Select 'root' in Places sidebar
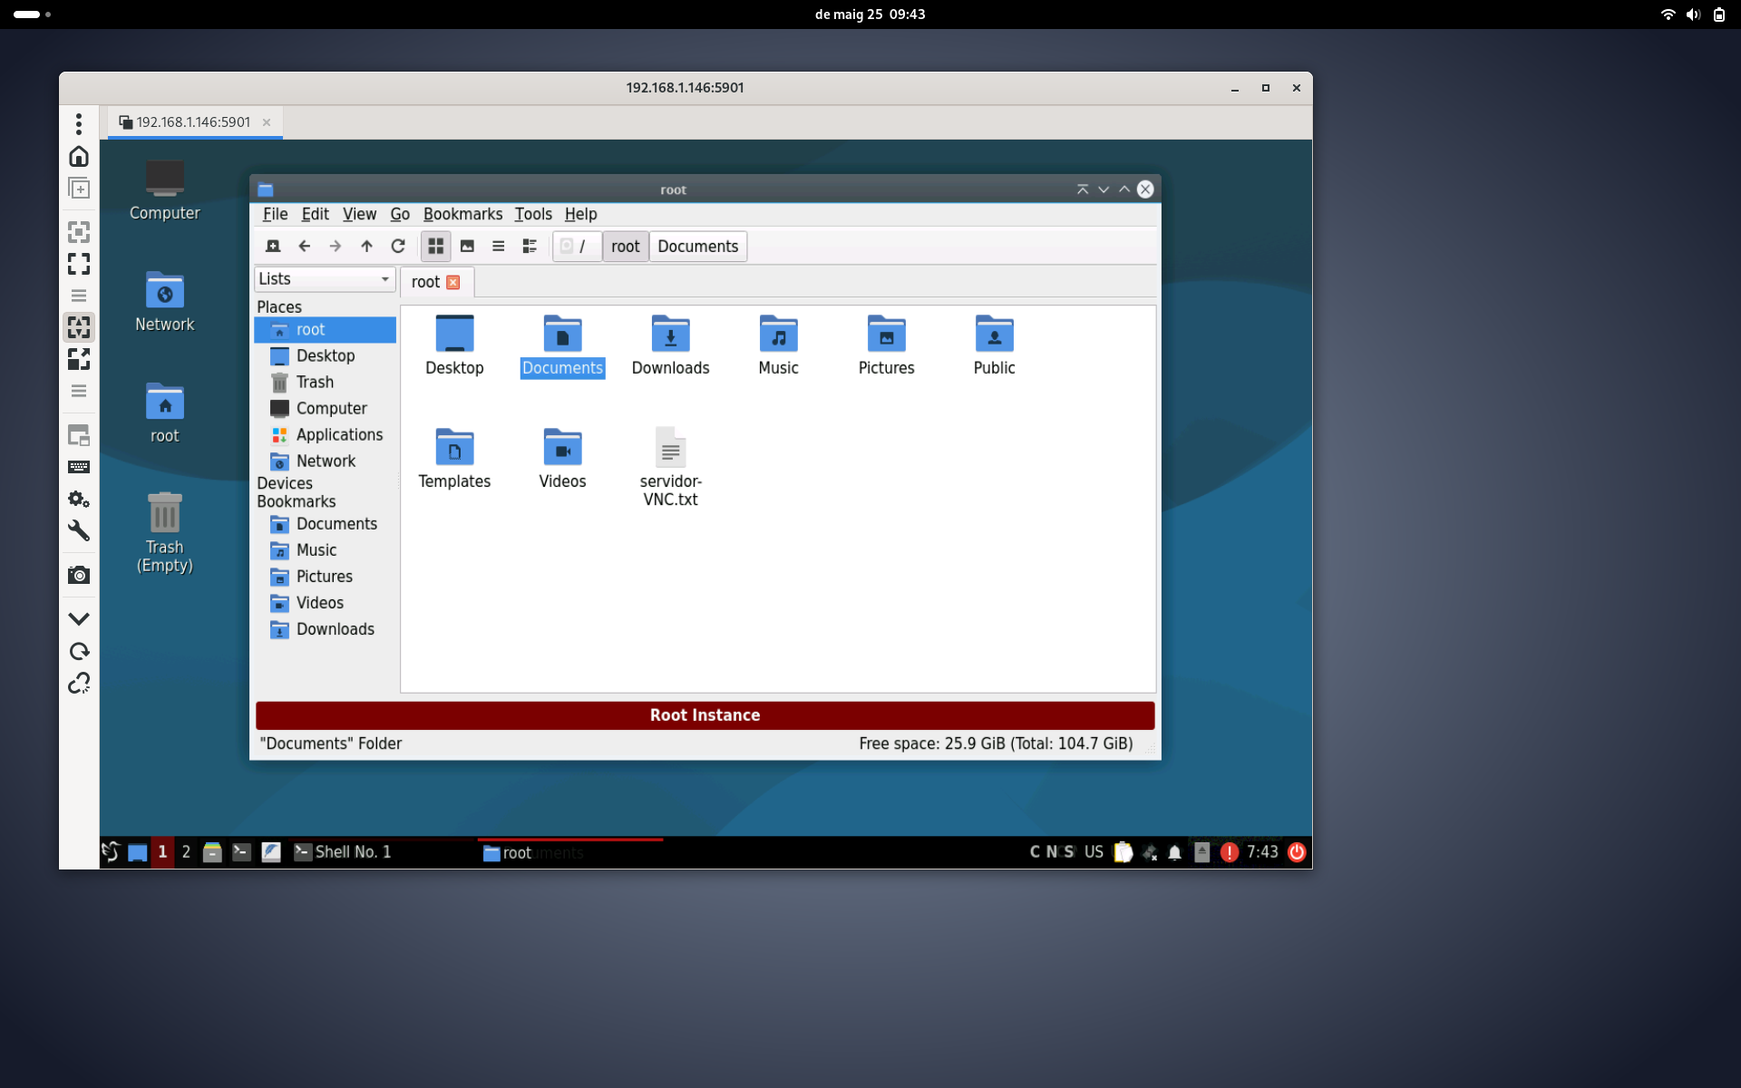1741x1088 pixels. pyautogui.click(x=325, y=329)
